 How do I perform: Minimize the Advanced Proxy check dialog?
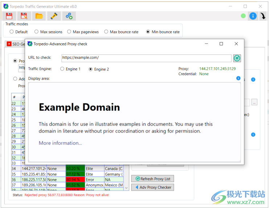(x=206, y=44)
